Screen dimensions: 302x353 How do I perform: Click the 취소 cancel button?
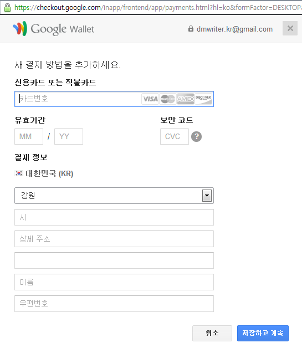coord(212,333)
